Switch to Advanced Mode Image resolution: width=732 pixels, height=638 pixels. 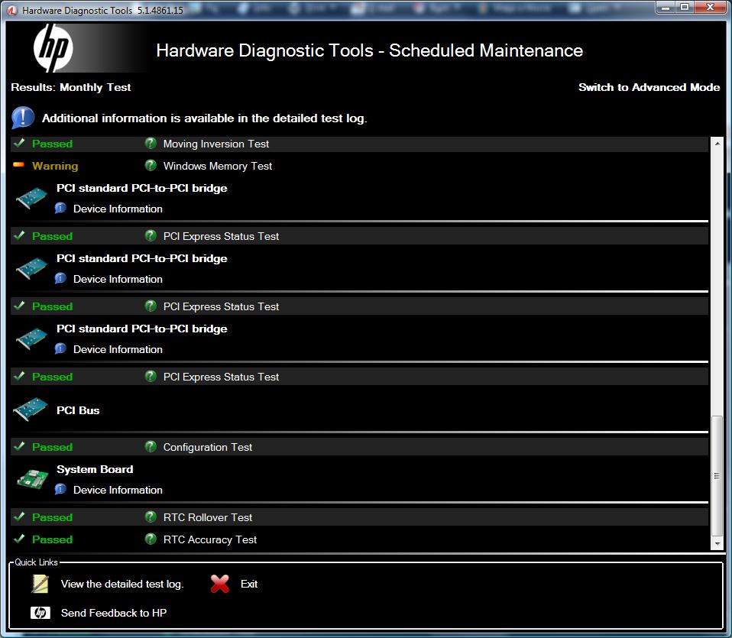pyautogui.click(x=649, y=87)
